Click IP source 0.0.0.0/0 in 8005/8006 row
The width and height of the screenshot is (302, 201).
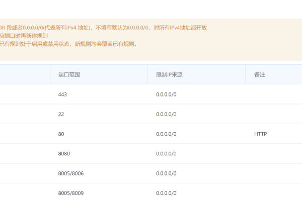coord(166,173)
